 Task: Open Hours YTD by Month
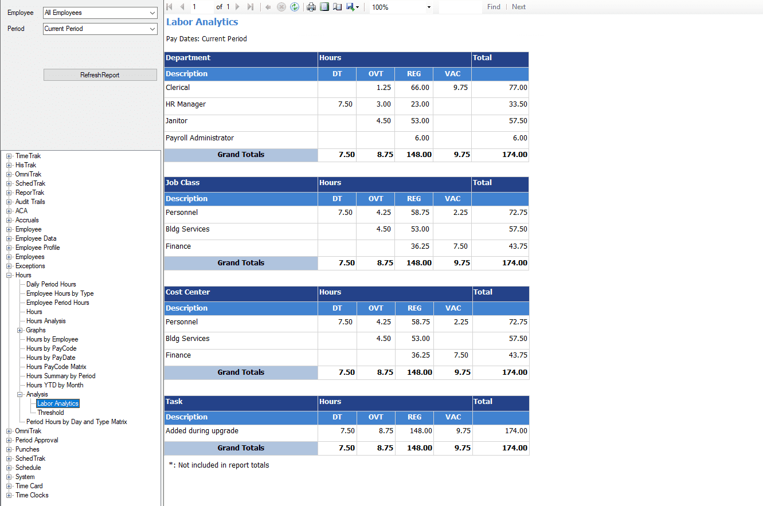(x=54, y=385)
